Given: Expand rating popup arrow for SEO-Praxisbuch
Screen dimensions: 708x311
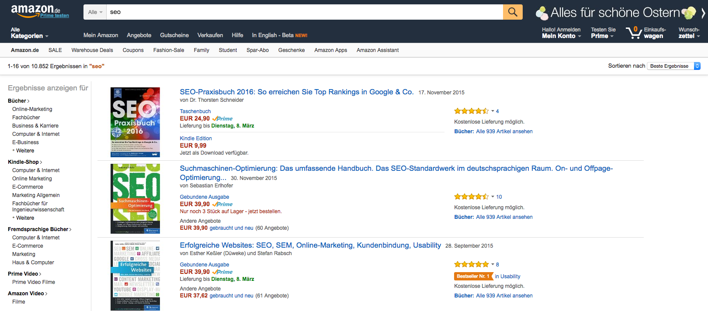Looking at the screenshot, I should tap(493, 111).
